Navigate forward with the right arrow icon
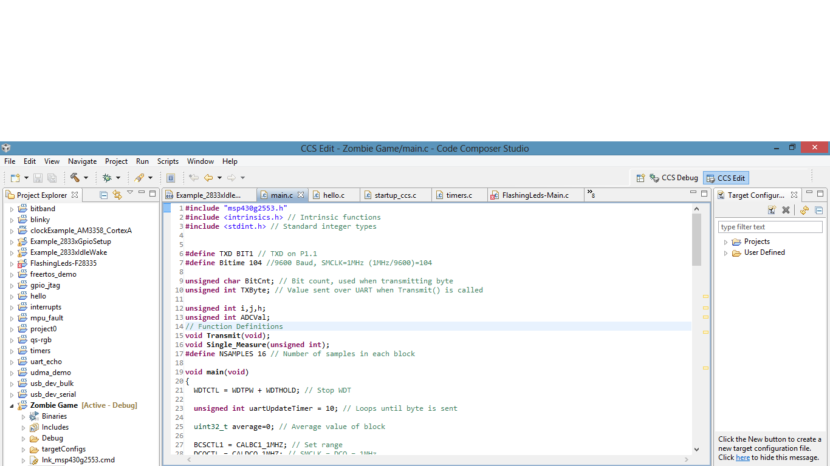Image resolution: width=830 pixels, height=466 pixels. coord(232,178)
